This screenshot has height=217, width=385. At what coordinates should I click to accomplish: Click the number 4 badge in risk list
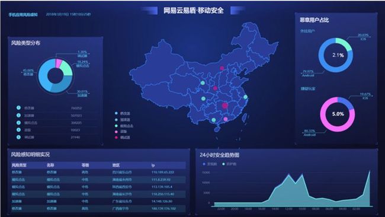tap(18, 130)
